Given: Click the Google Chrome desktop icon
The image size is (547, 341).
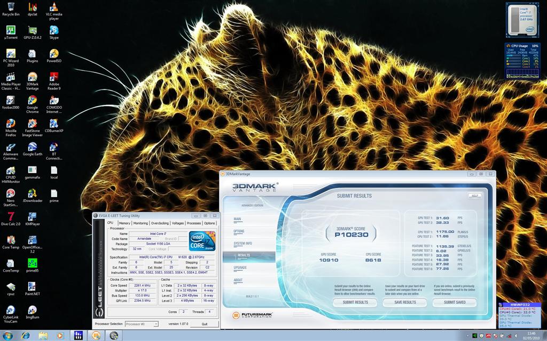Looking at the screenshot, I should point(33,104).
